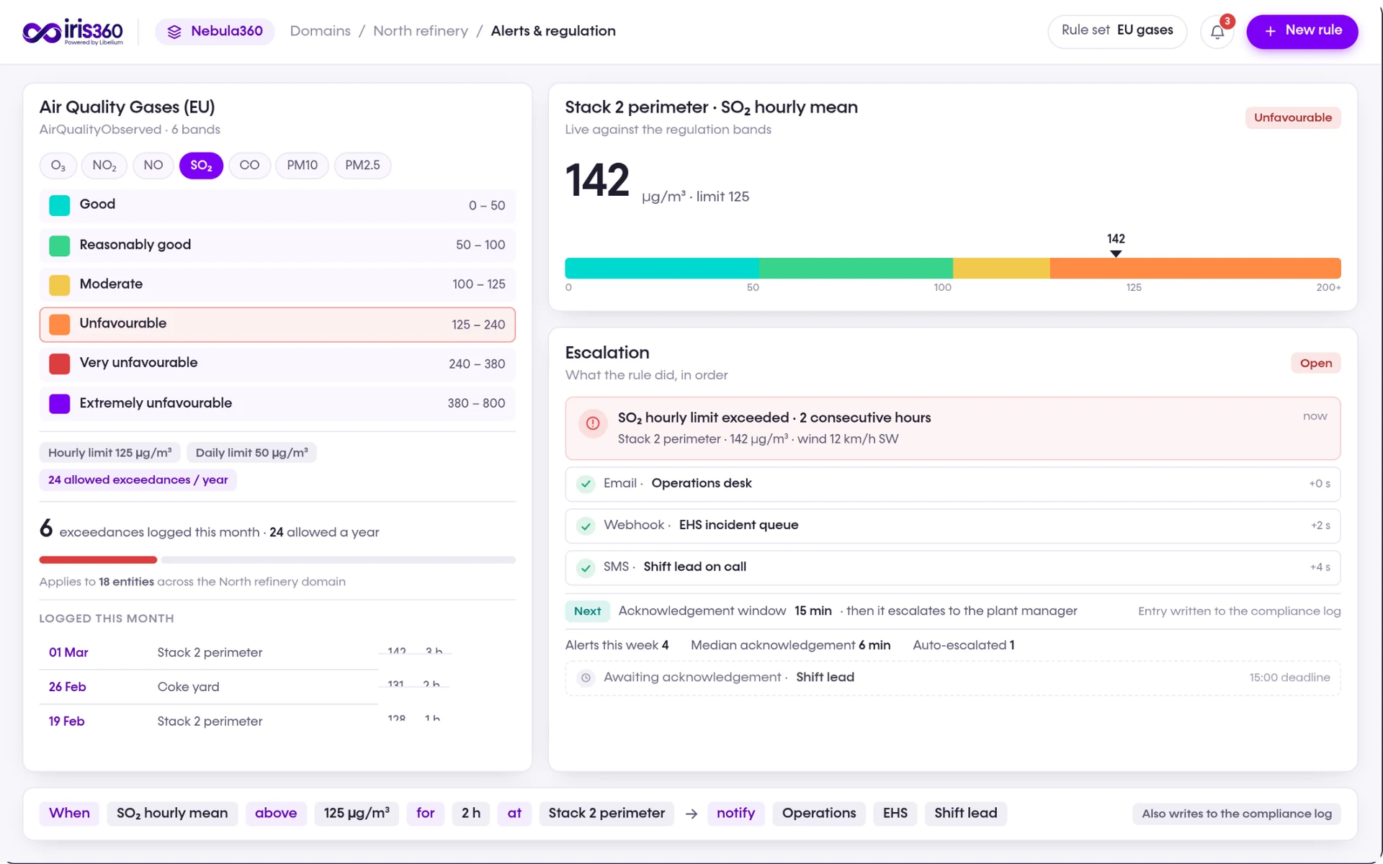The image size is (1383, 864).
Task: Click the Extremely unfavourable purple swatch
Action: point(59,404)
